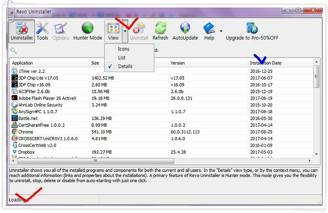This screenshot has width=328, height=213.
Task: Click the vertical scrollbar down arrow
Action: (317, 154)
